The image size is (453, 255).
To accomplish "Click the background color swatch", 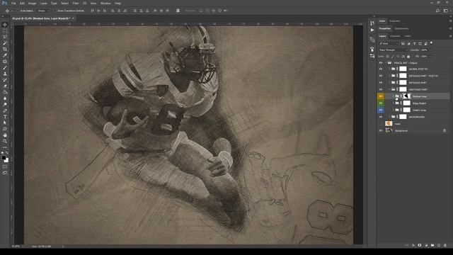I will pos(6,161).
